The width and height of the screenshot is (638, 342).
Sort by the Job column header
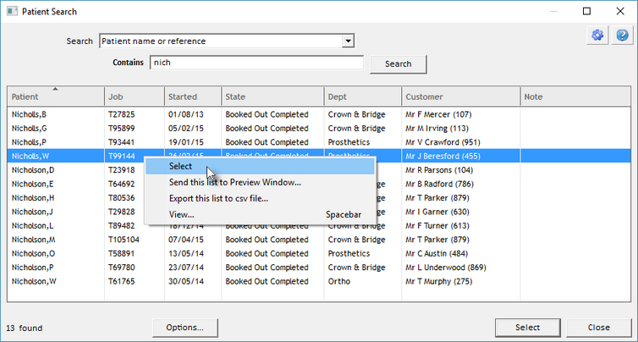pyautogui.click(x=133, y=97)
